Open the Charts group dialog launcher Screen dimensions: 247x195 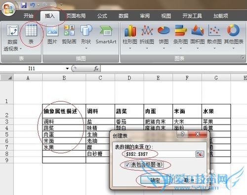242,57
